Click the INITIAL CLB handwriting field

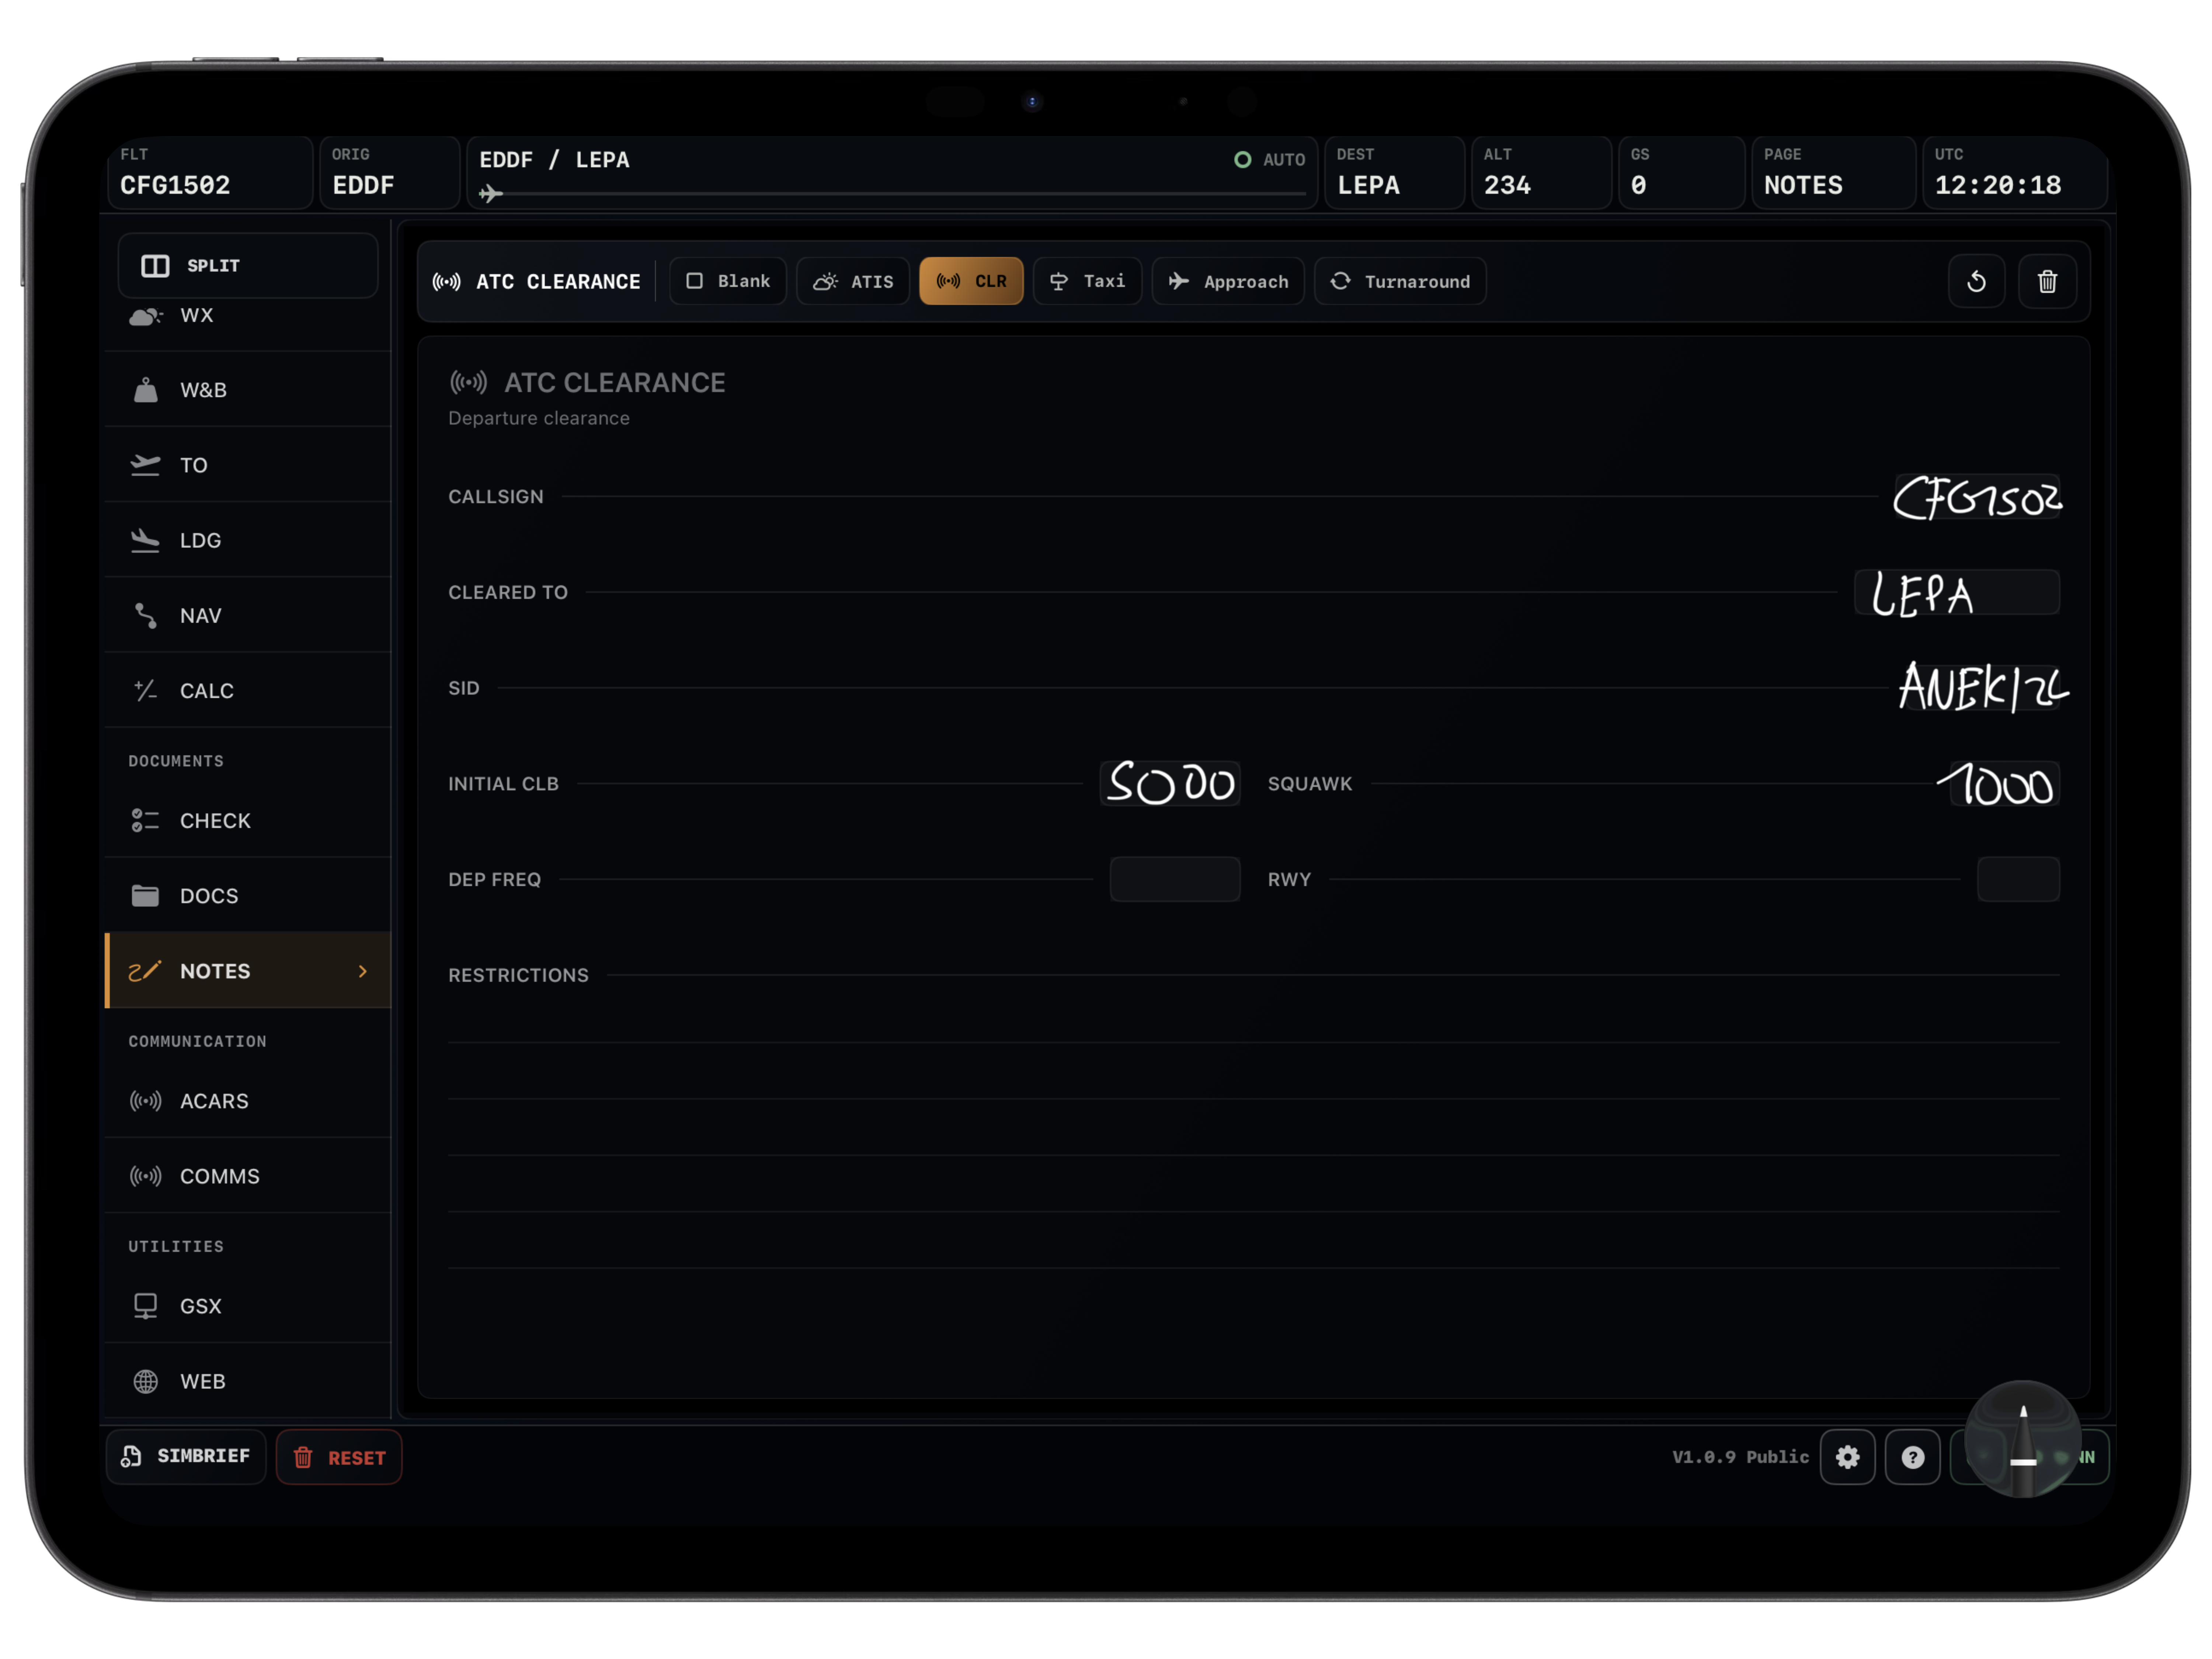tap(1171, 783)
